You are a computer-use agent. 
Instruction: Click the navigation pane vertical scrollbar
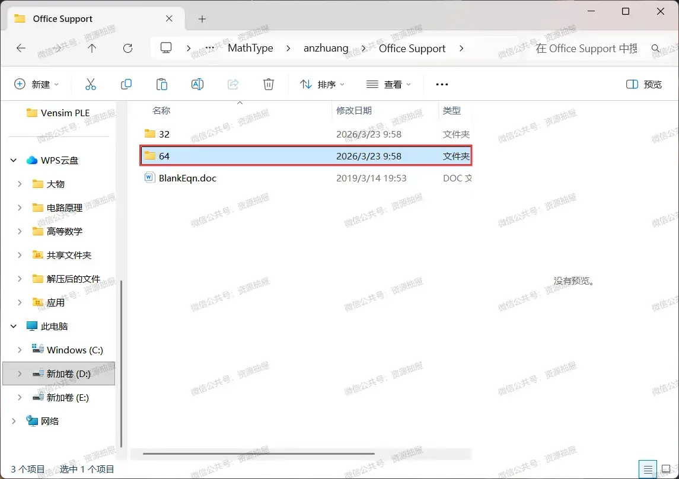[x=121, y=363]
